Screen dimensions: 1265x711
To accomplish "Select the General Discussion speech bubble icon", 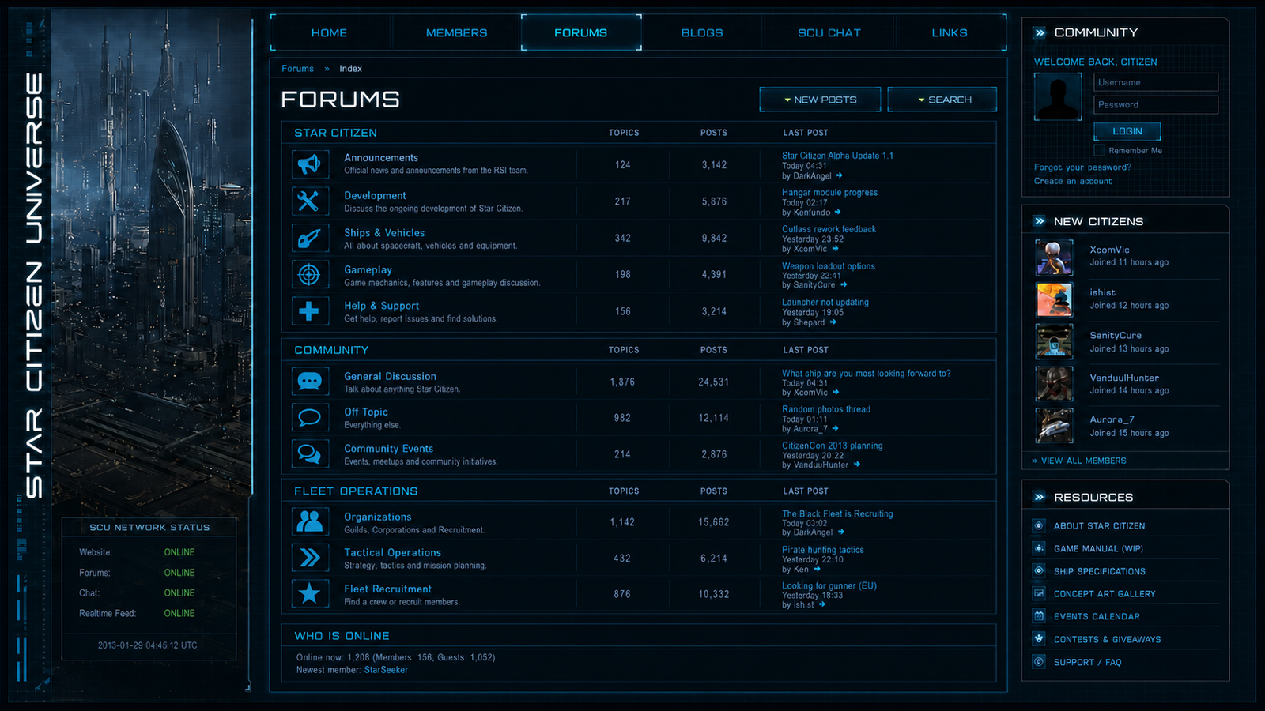I will [309, 382].
